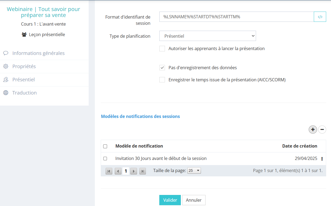Go to next page of notification list
The height and width of the screenshot is (206, 331).
134,171
